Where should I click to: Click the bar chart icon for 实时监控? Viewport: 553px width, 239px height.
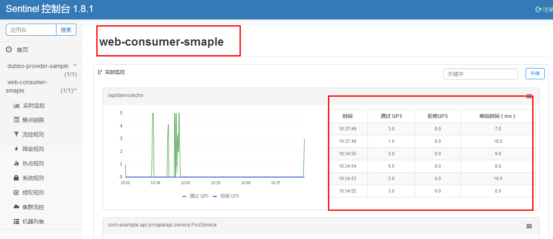[17, 105]
